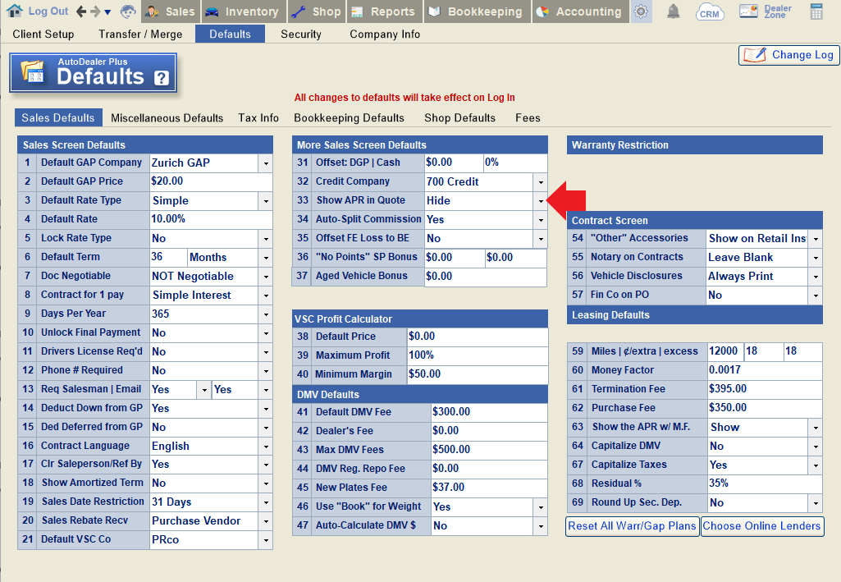Click the Default Rate field
841x582 pixels.
pyautogui.click(x=211, y=219)
